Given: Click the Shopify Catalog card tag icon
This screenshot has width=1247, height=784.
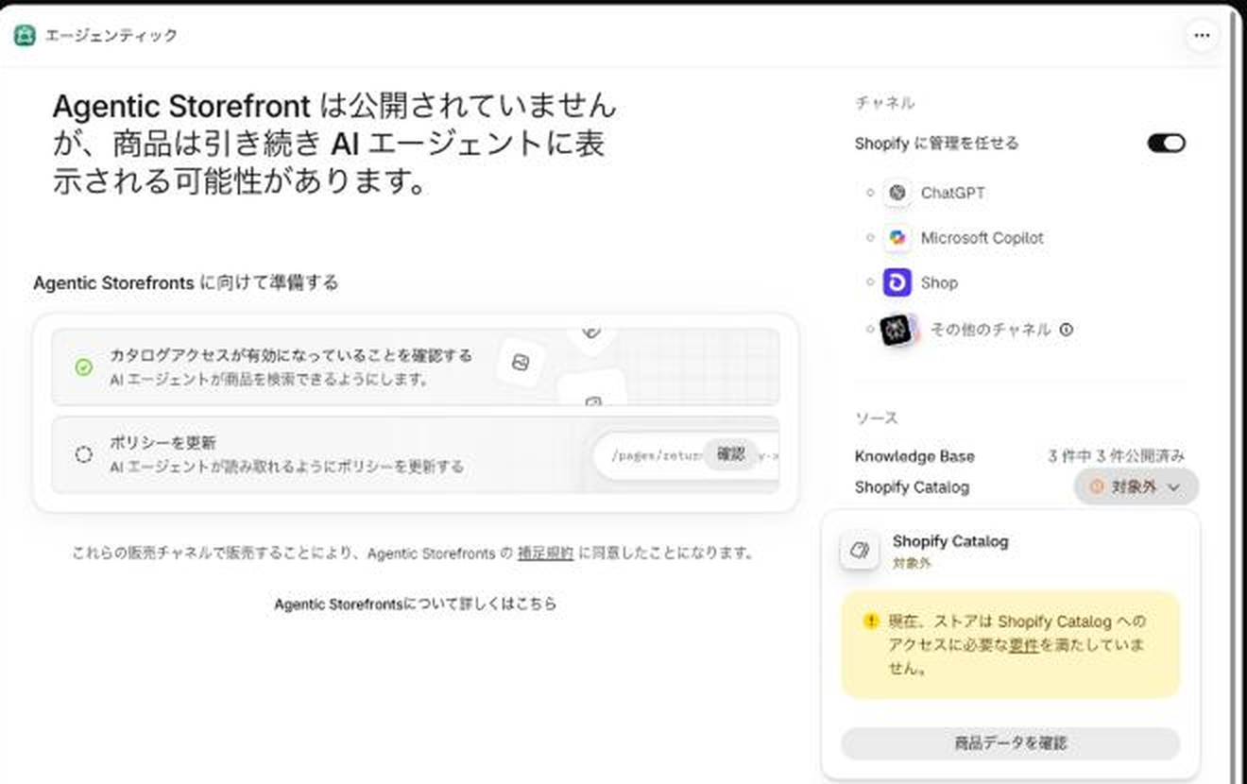Looking at the screenshot, I should [x=860, y=551].
